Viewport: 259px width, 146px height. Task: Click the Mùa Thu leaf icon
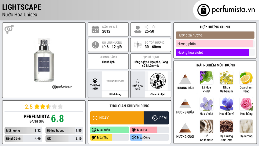coord(94,137)
